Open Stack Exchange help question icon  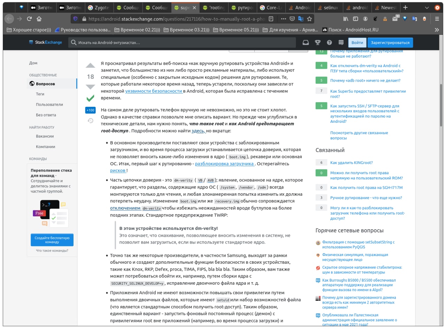point(329,43)
